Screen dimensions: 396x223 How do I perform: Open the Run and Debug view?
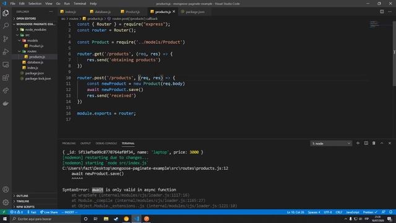tap(6, 51)
